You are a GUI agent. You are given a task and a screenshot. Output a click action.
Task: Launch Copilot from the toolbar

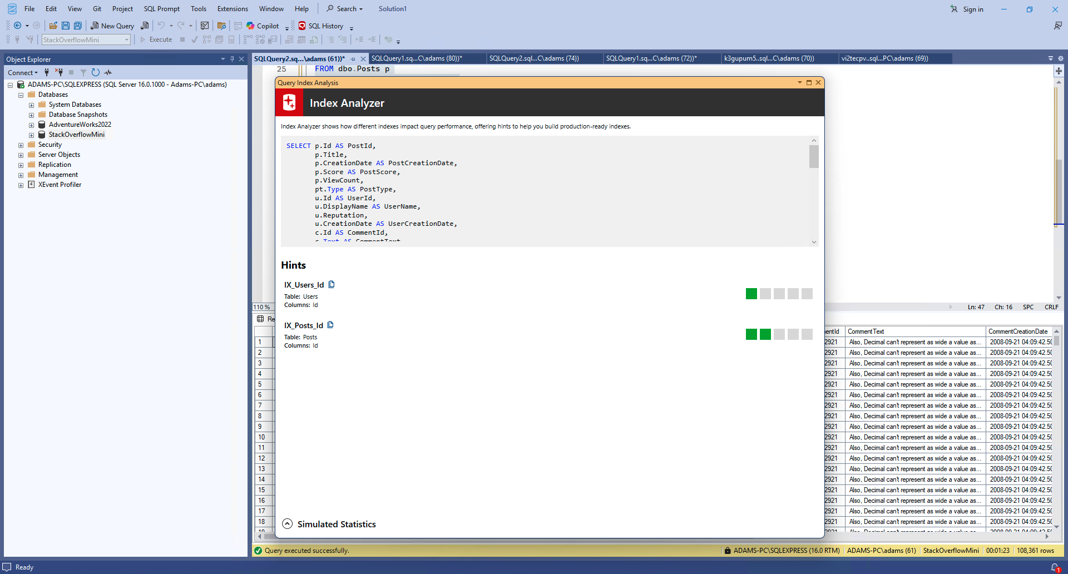(x=263, y=26)
